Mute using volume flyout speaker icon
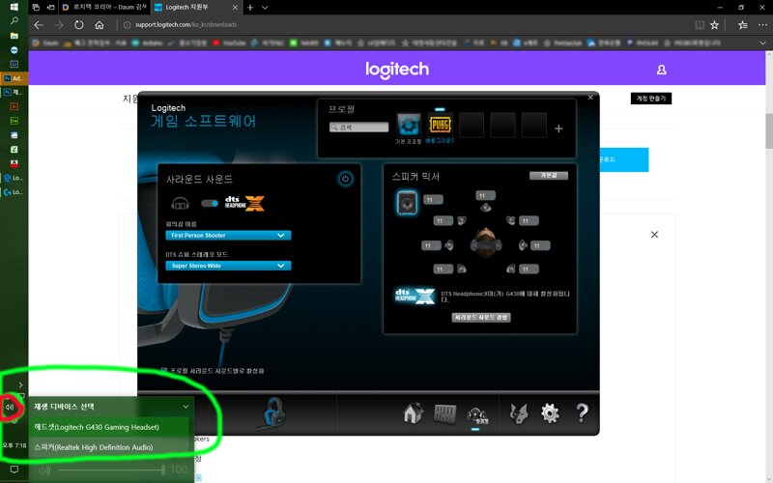The height and width of the screenshot is (483, 773). coord(44,470)
